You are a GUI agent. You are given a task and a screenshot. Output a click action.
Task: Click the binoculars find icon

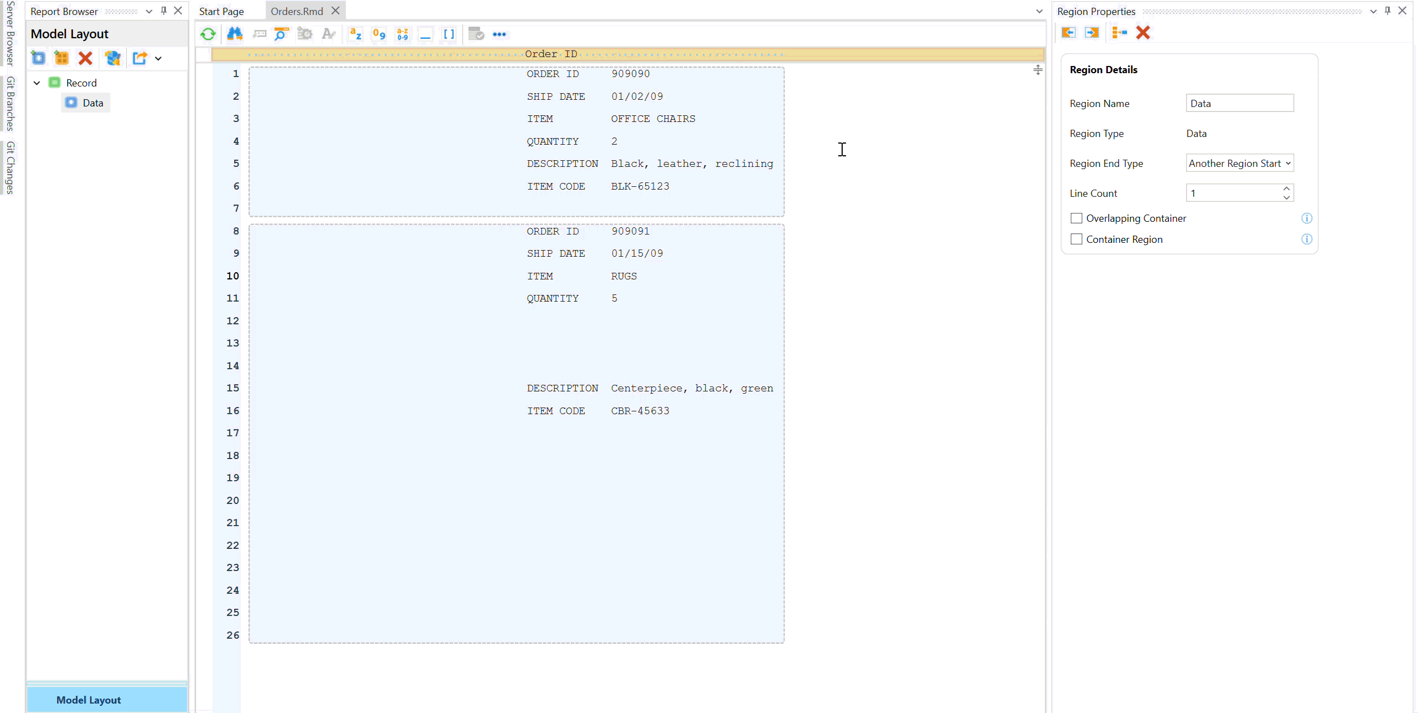[x=235, y=34]
